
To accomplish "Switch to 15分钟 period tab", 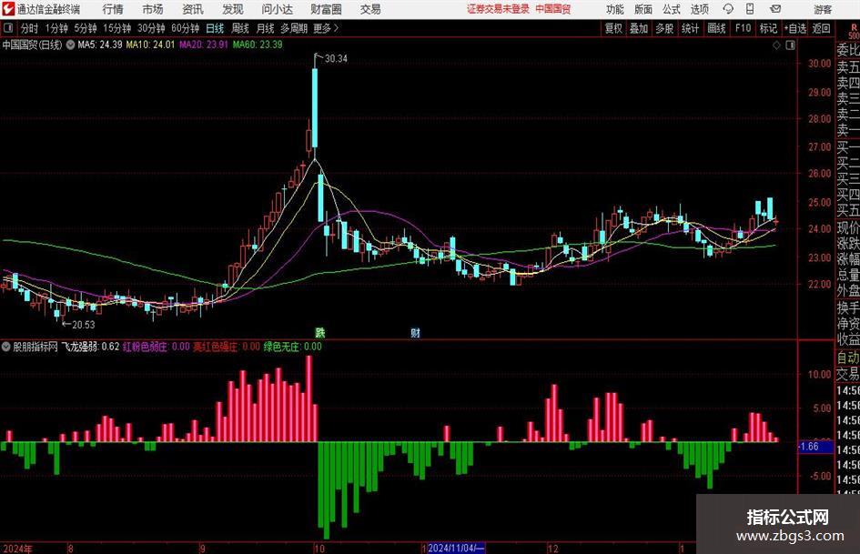I will point(116,28).
